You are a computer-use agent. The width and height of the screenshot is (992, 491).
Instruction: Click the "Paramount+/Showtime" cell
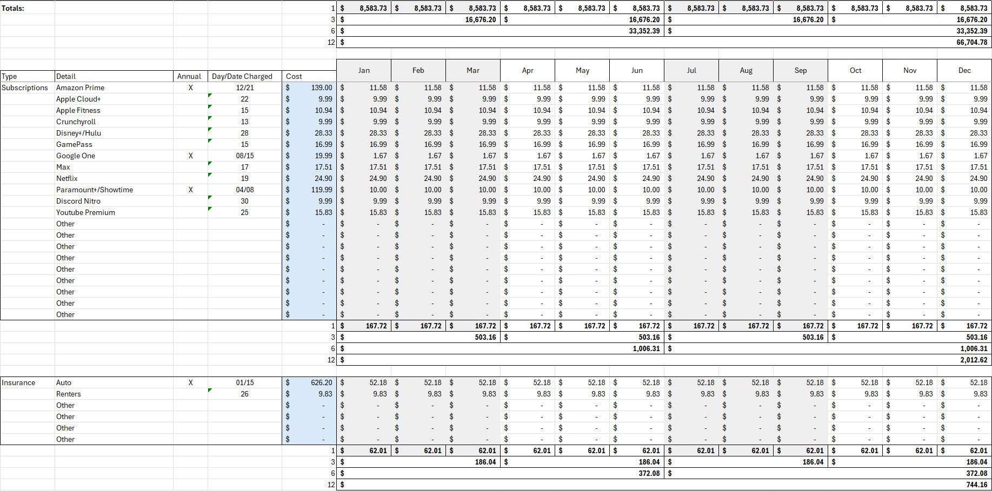point(114,190)
